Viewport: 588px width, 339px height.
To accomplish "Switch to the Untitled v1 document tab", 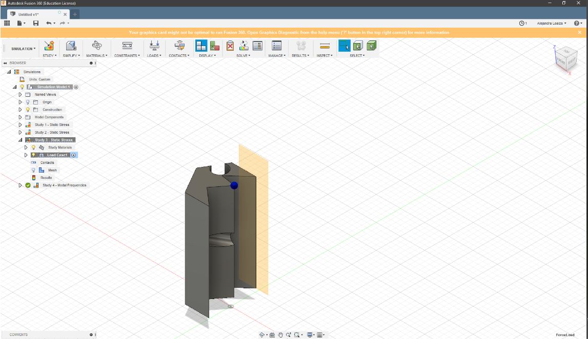I will point(37,14).
